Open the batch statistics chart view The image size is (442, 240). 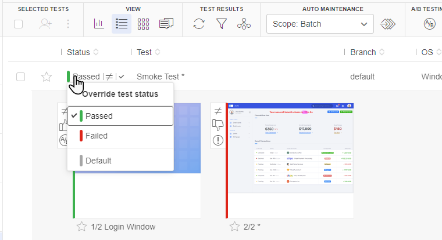[99, 24]
